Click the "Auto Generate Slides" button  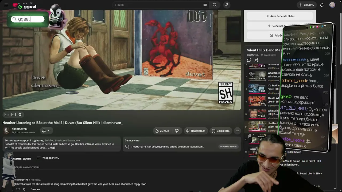pyautogui.click(x=280, y=16)
